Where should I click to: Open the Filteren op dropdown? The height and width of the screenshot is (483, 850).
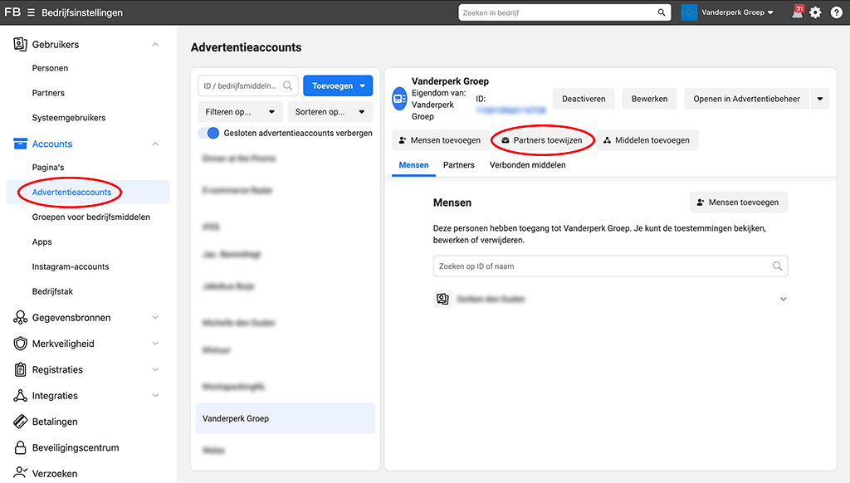point(240,112)
